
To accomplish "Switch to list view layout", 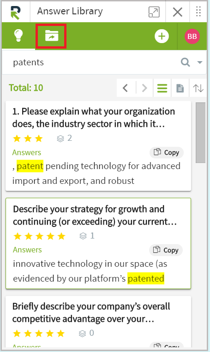I will [162, 88].
